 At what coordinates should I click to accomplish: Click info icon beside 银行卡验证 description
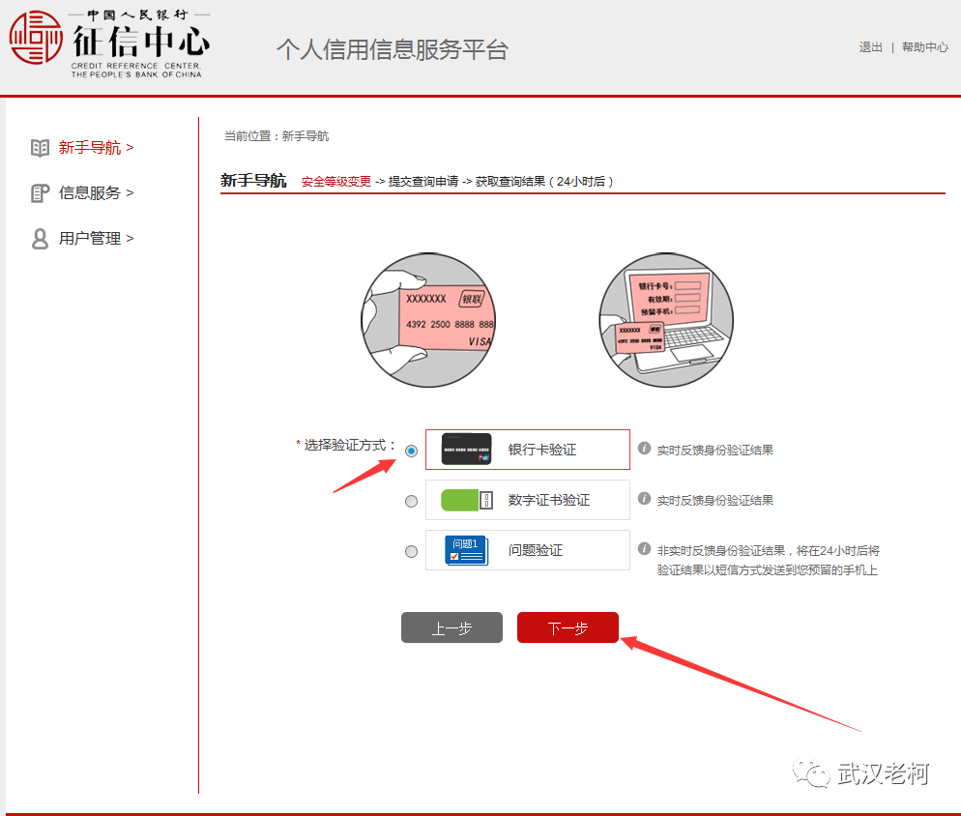(644, 449)
